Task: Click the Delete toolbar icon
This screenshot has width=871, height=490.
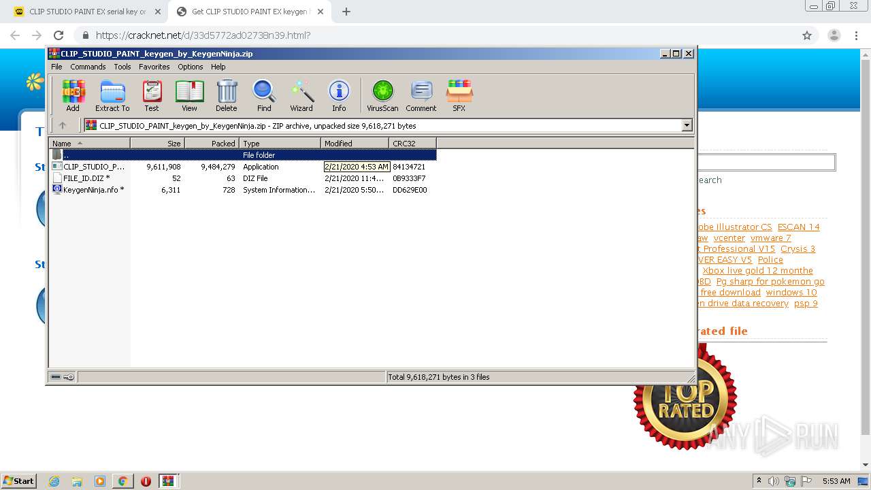Action: pyautogui.click(x=227, y=95)
